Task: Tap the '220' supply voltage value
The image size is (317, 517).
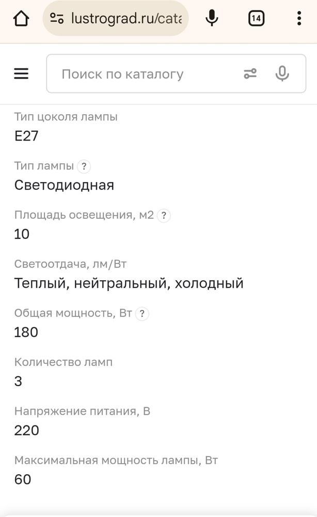Action: [x=27, y=430]
